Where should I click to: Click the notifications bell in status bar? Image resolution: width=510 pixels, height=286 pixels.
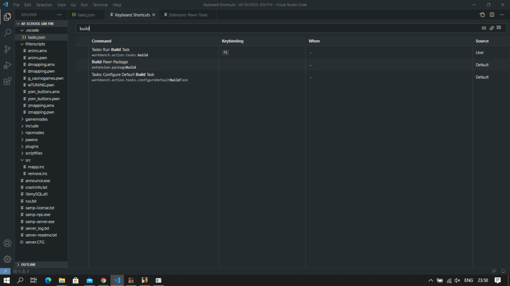pos(503,271)
